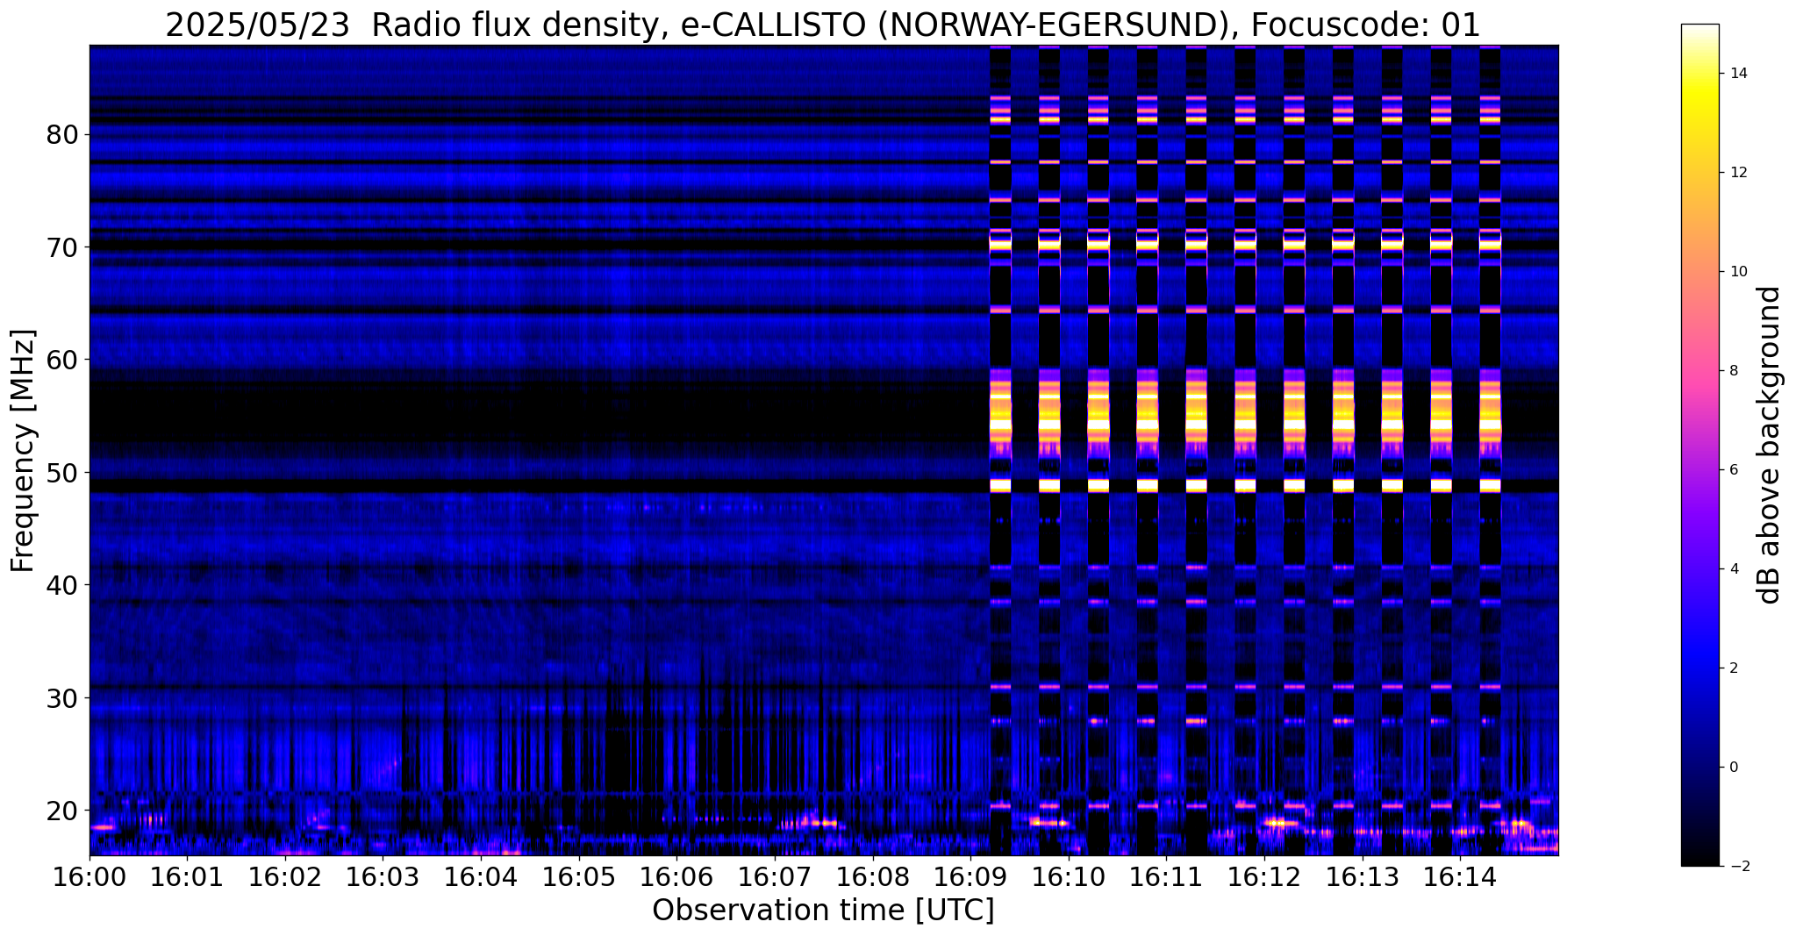Click the colorbar tick label 8
The height and width of the screenshot is (936, 1796).
[x=1734, y=371]
